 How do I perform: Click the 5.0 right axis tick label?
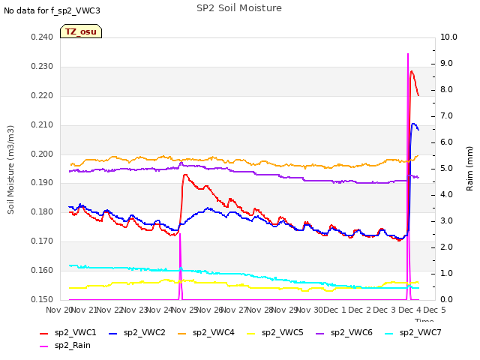click(447, 169)
